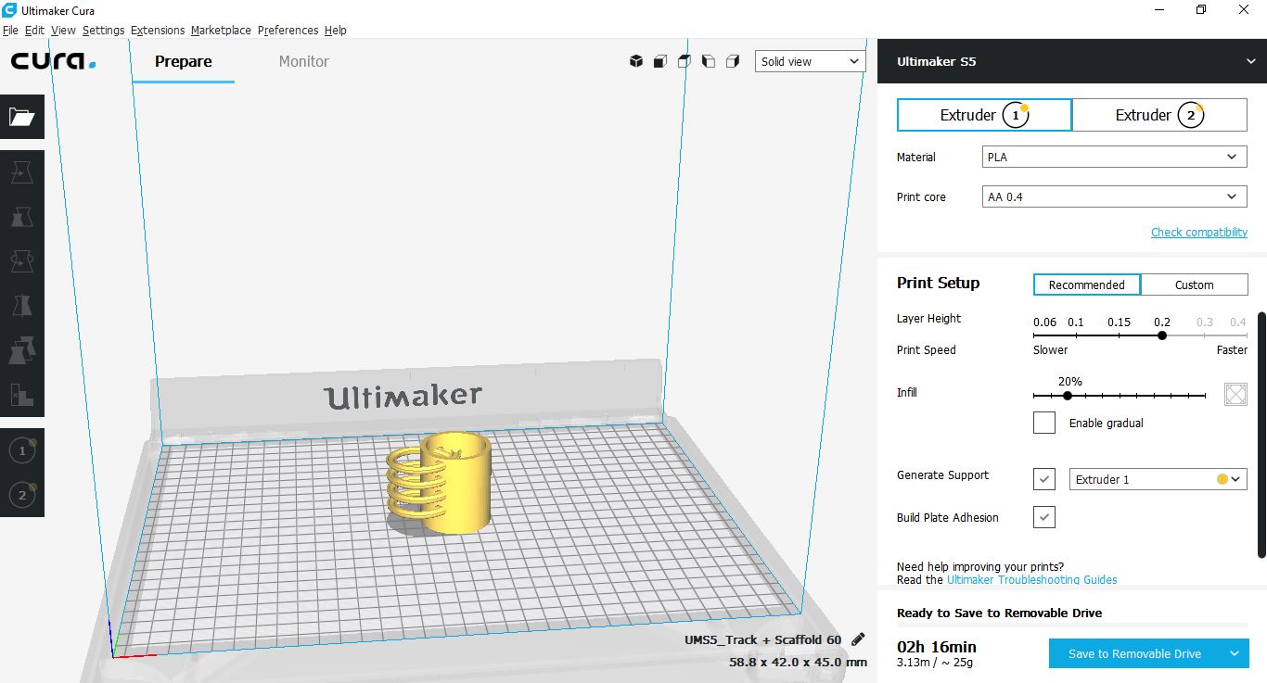Open the Preferences menu

[288, 30]
